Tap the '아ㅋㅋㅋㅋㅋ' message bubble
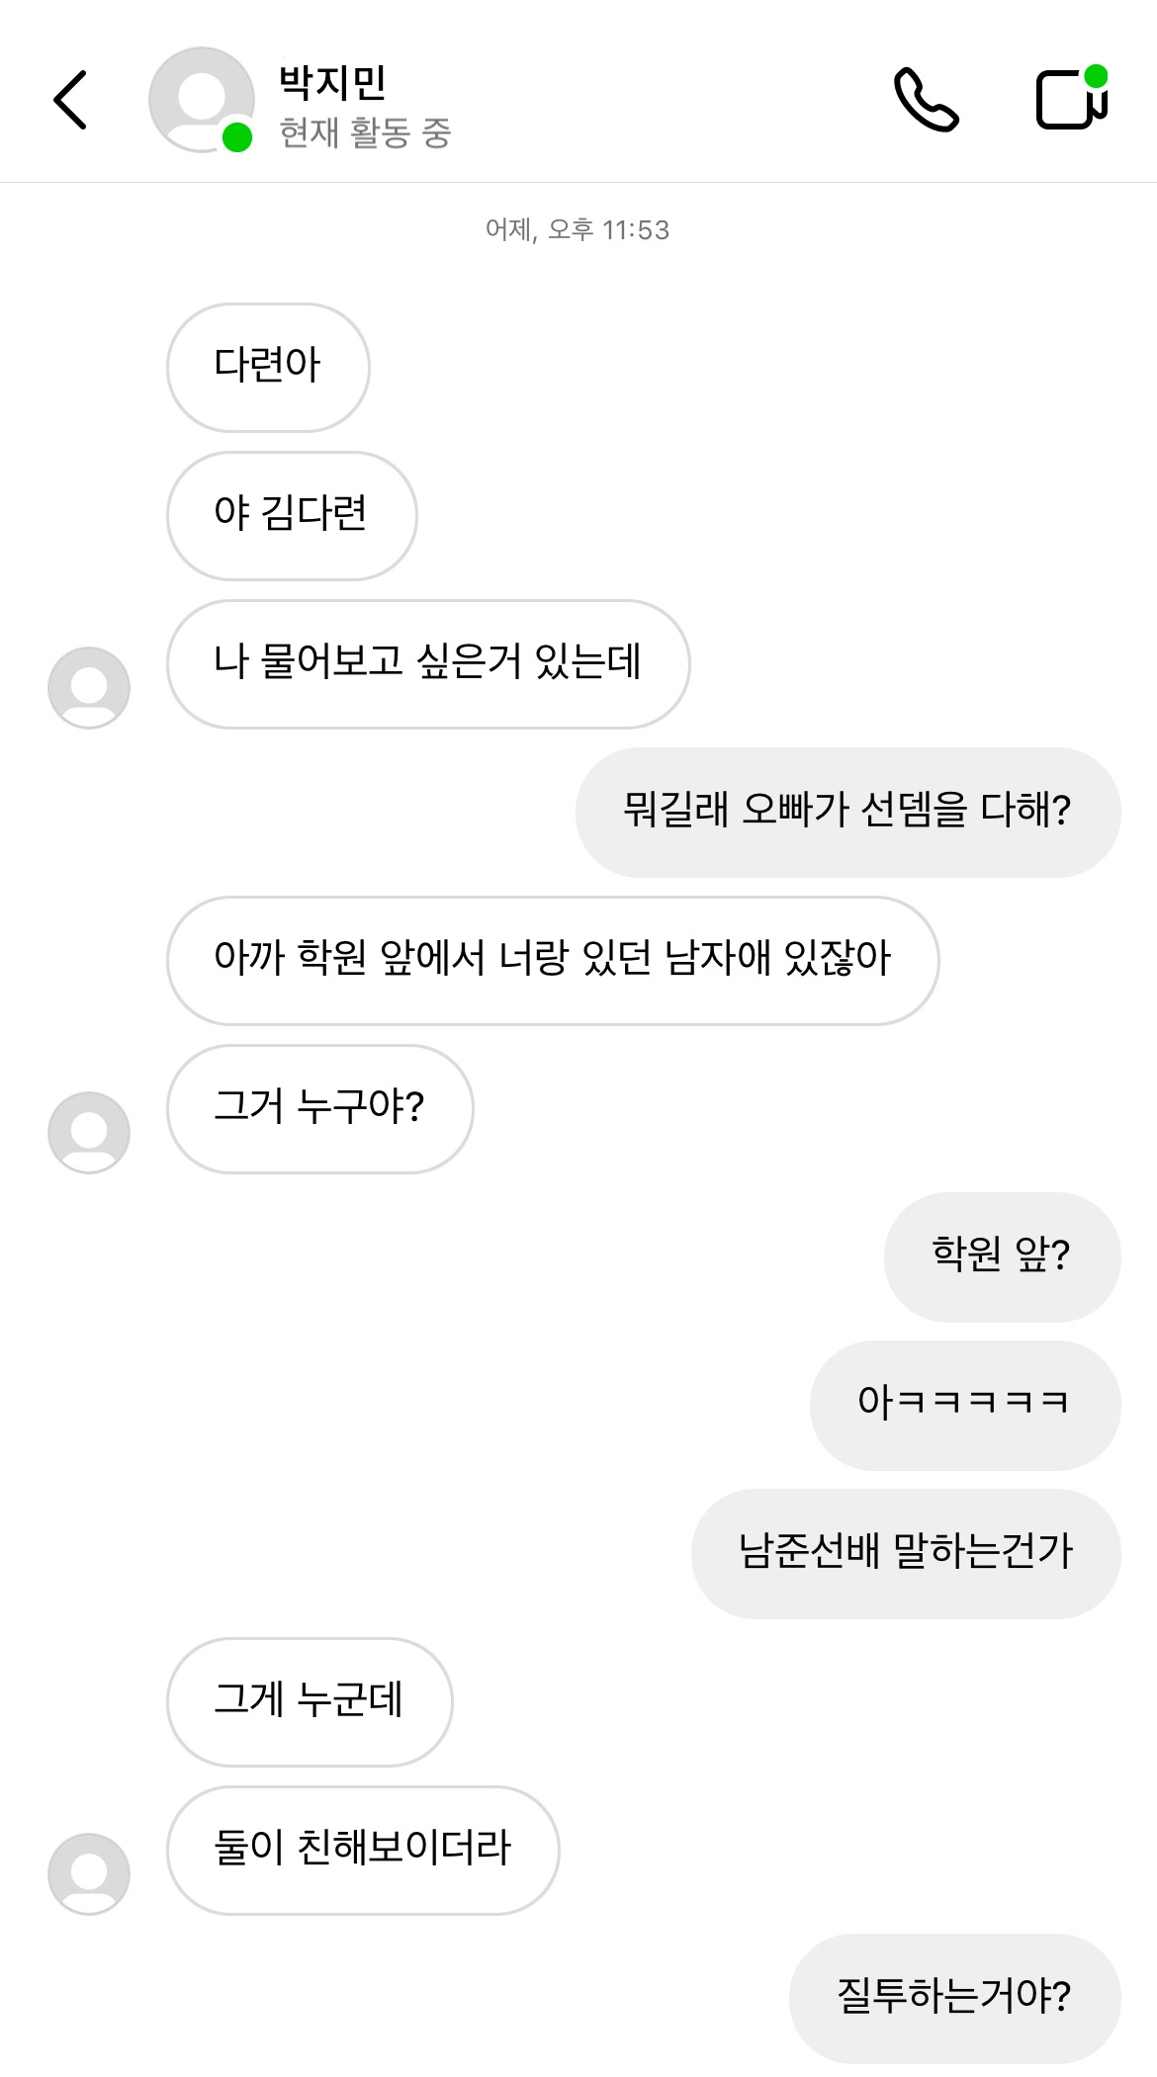Image resolution: width=1157 pixels, height=2077 pixels. pyautogui.click(x=964, y=1406)
